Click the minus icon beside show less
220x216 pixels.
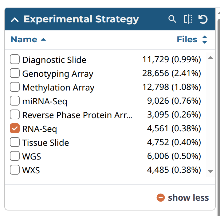pyautogui.click(x=161, y=198)
